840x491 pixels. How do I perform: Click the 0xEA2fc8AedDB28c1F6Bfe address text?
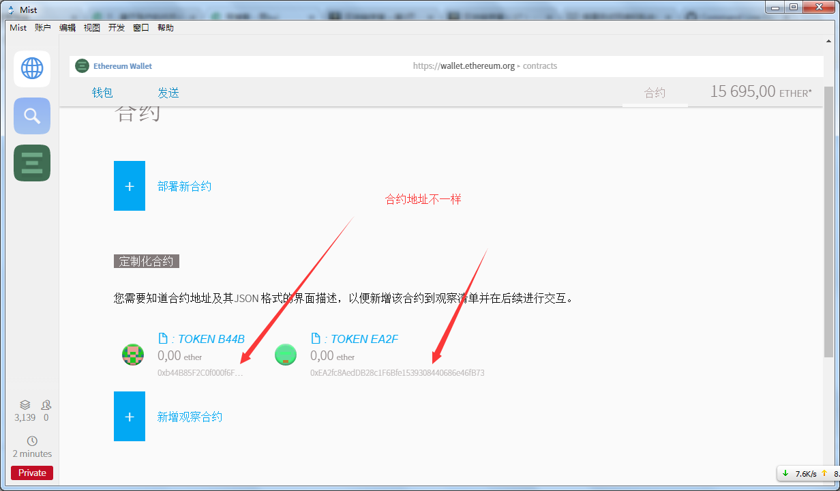[x=397, y=373]
